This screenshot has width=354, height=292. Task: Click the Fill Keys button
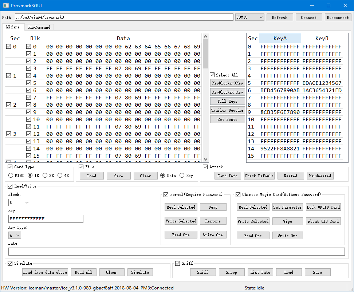click(228, 101)
